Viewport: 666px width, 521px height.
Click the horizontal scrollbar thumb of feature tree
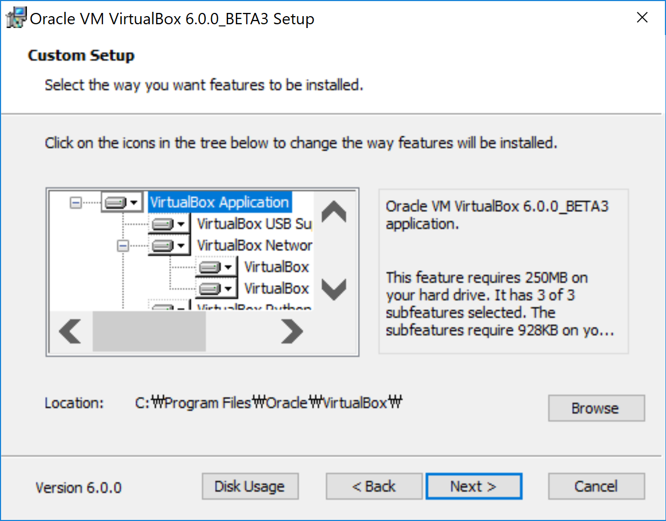tap(149, 331)
